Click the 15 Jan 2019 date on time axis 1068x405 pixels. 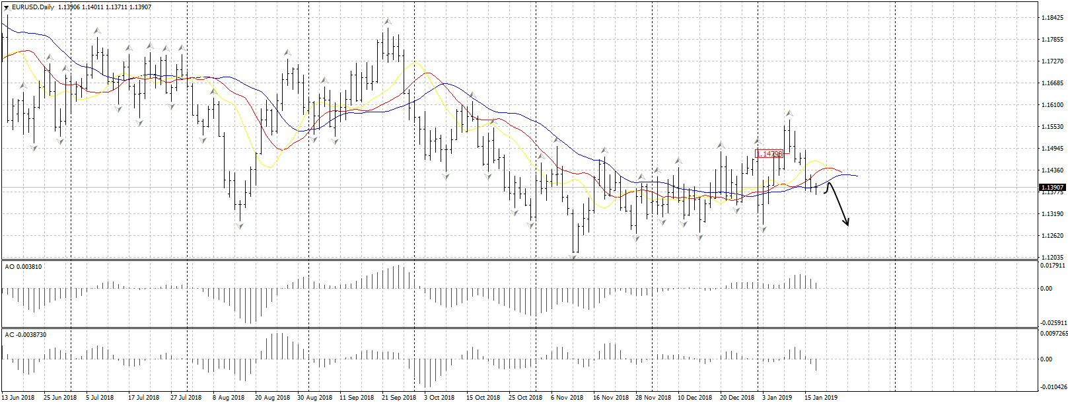(821, 398)
